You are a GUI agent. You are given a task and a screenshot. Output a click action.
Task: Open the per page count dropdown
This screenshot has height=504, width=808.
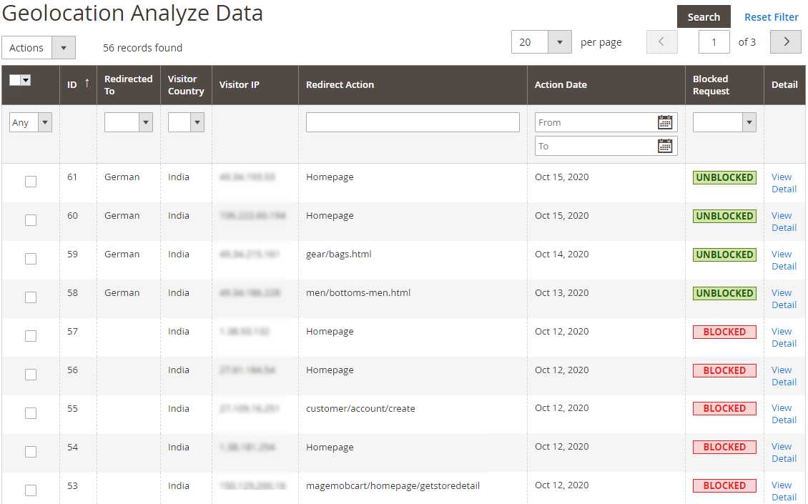559,42
